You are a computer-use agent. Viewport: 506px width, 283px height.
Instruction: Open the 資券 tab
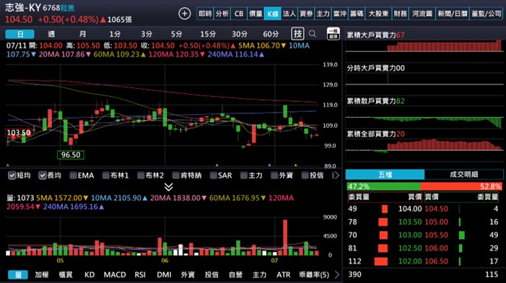tap(306, 14)
